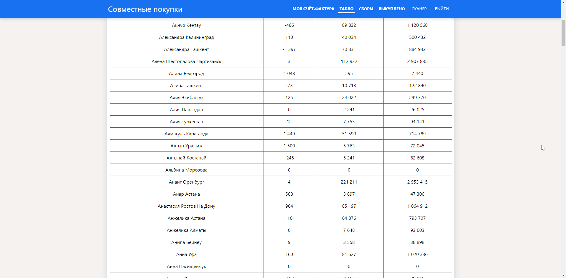Go to СБОРЫ section

pyautogui.click(x=366, y=9)
